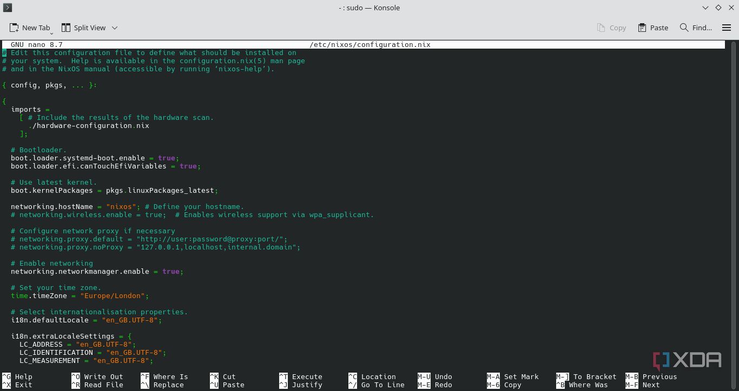Viewport: 739px width, 391px height.
Task: Click the LC_MEASUREMENT line
Action: 87,361
